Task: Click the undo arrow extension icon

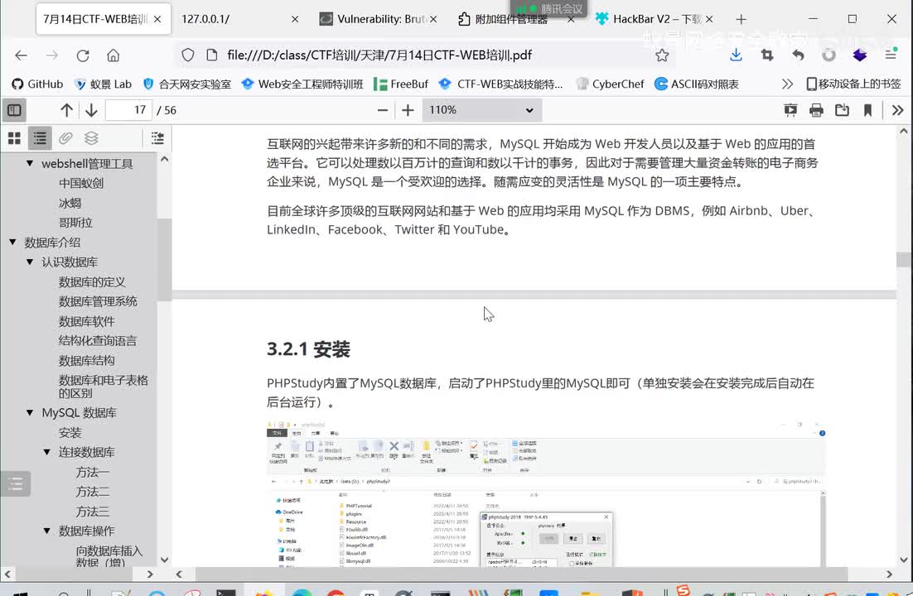Action: (798, 55)
